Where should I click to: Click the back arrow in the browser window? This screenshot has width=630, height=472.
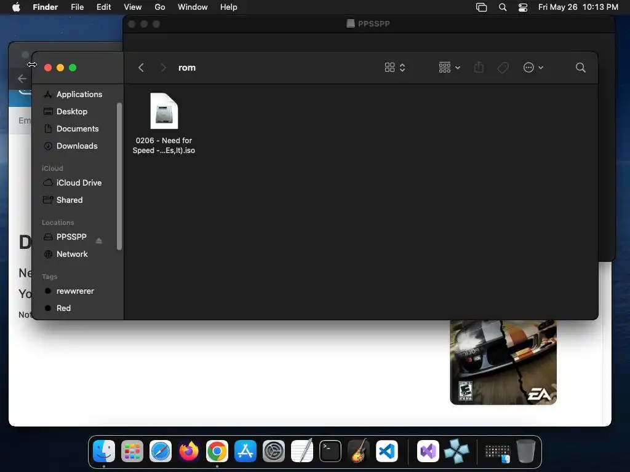[22, 79]
